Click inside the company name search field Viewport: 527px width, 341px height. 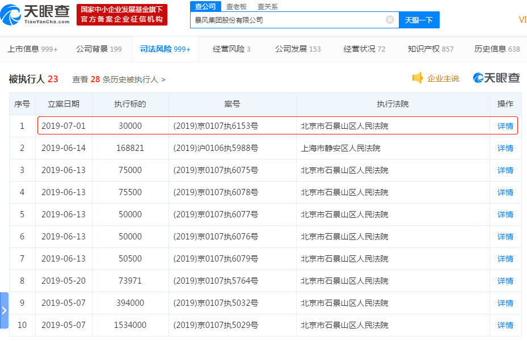click(x=284, y=19)
